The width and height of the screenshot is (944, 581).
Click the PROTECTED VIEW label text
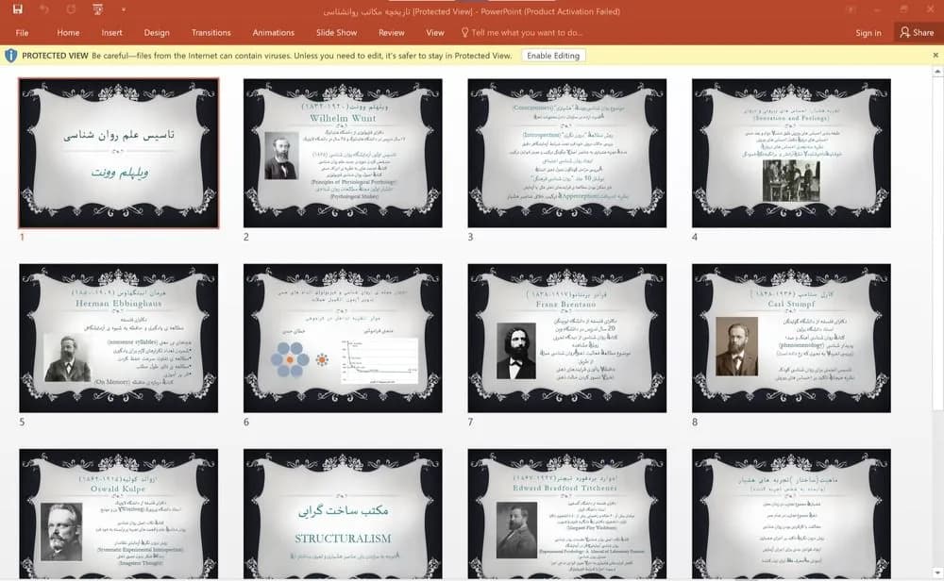(x=55, y=56)
